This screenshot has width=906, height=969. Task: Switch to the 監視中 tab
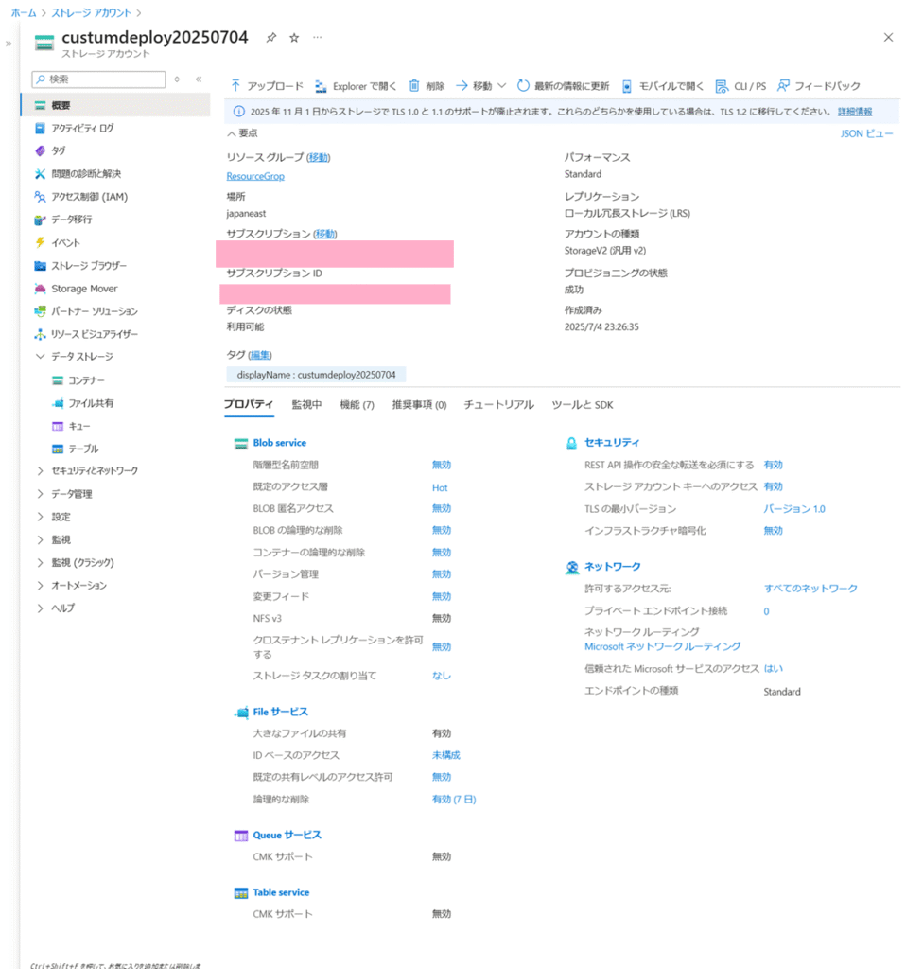click(306, 405)
